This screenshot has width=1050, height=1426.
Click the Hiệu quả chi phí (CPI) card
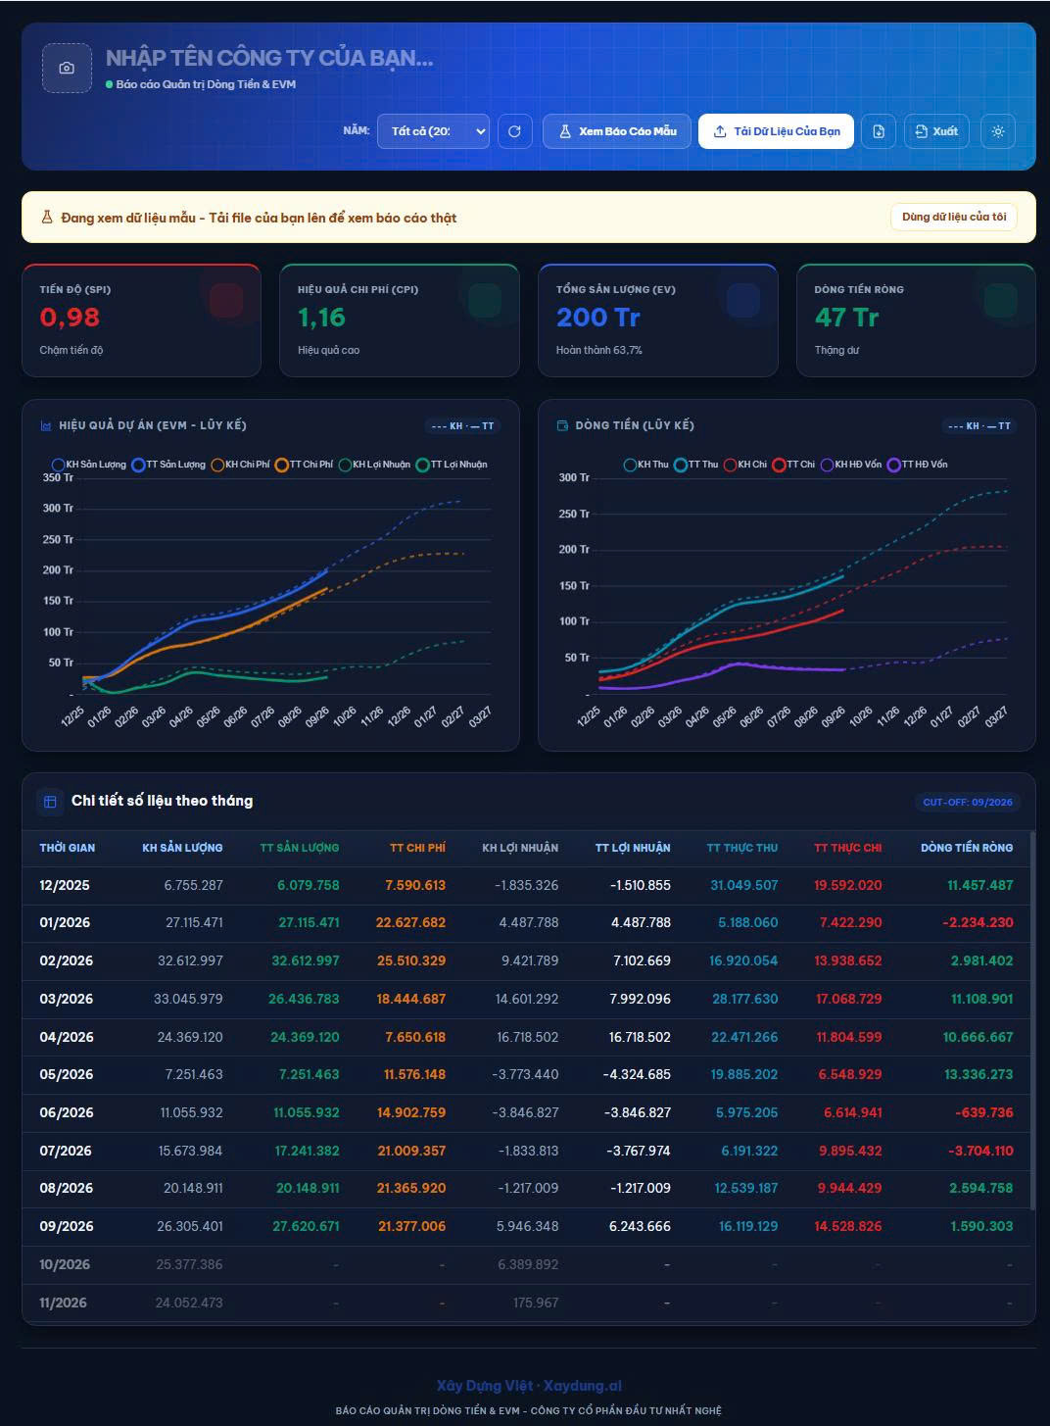(x=400, y=320)
